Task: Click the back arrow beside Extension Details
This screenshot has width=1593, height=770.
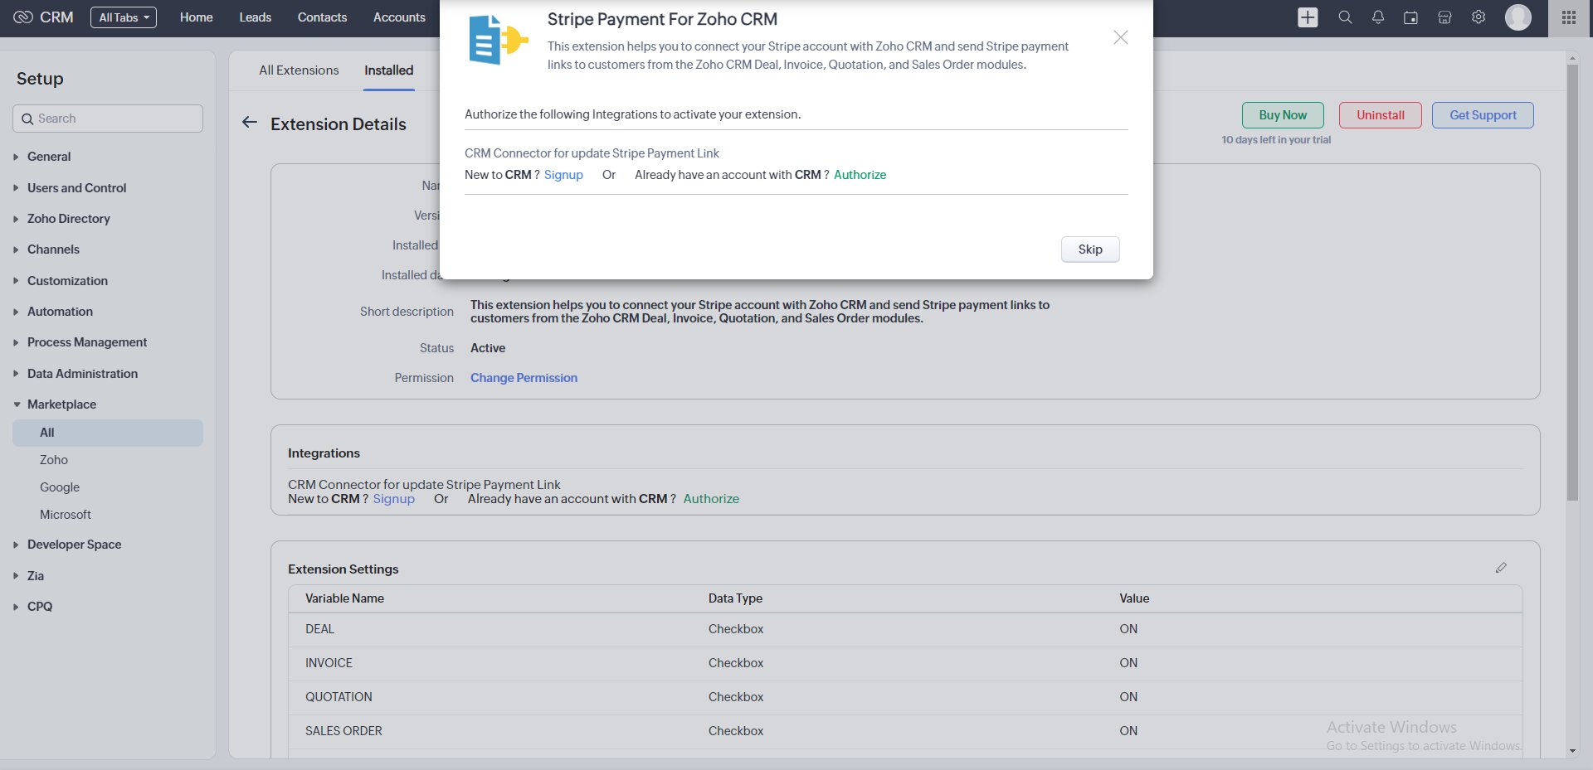Action: 250,123
